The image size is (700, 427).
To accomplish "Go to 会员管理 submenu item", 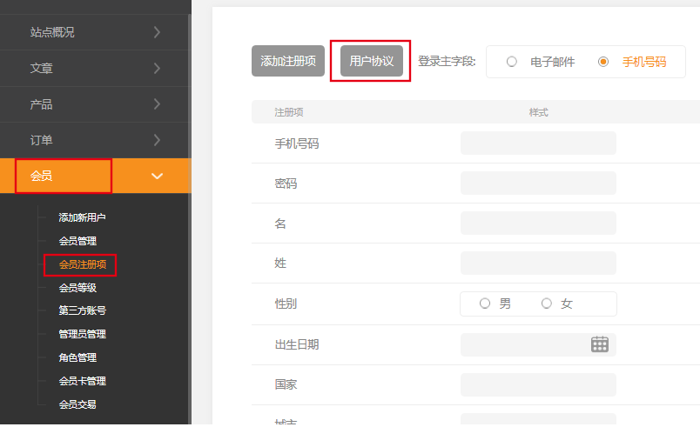I will (77, 241).
